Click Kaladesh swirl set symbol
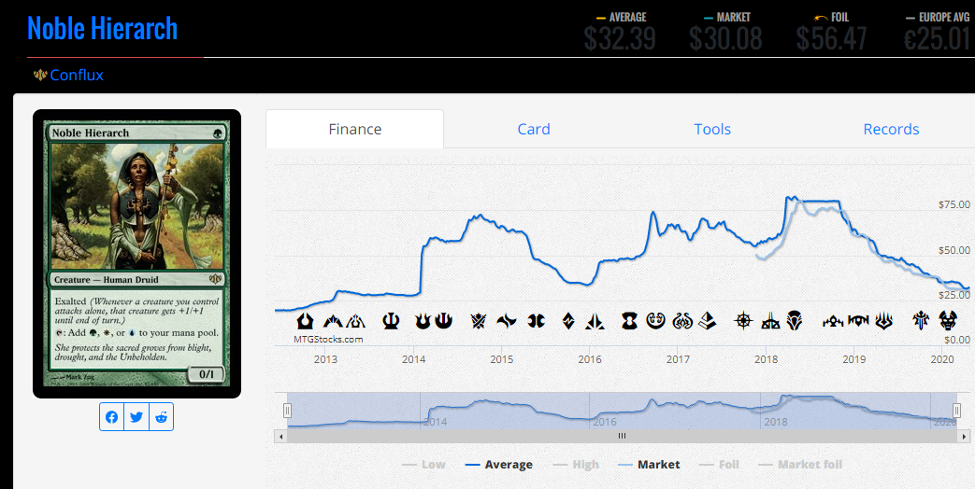 tap(655, 321)
